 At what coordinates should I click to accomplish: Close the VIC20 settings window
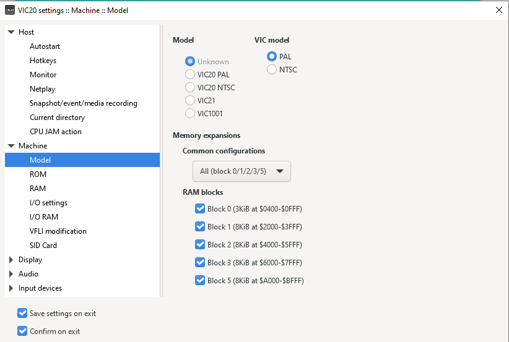click(x=499, y=10)
